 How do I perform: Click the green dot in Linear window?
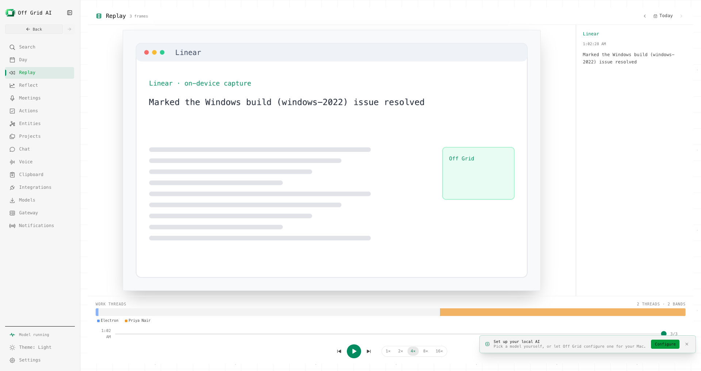pos(162,52)
